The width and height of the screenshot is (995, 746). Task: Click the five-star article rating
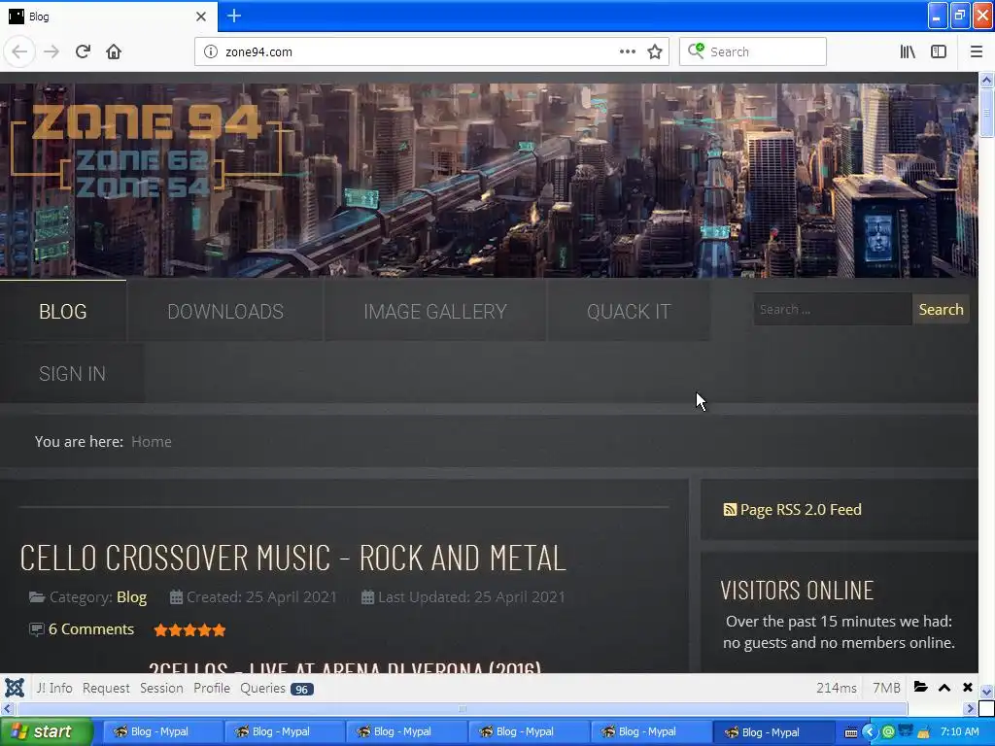click(189, 629)
